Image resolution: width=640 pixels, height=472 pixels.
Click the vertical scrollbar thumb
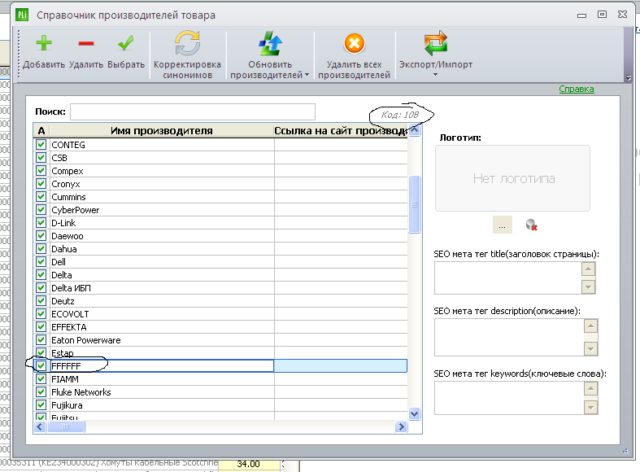(x=414, y=204)
